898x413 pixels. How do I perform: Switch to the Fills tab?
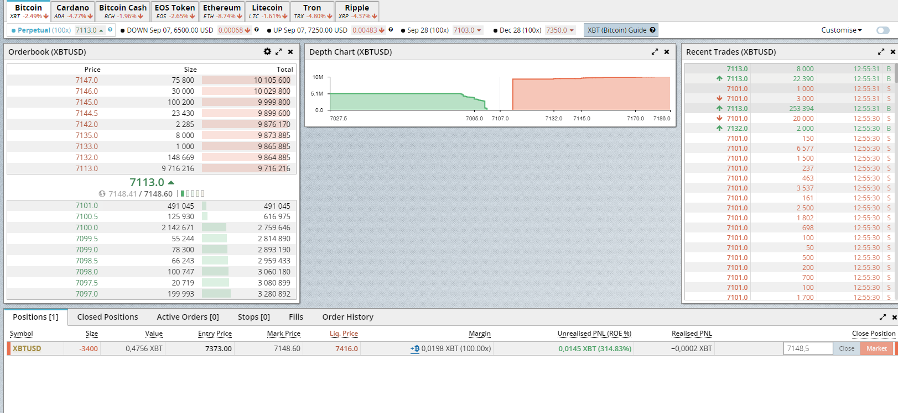click(296, 317)
